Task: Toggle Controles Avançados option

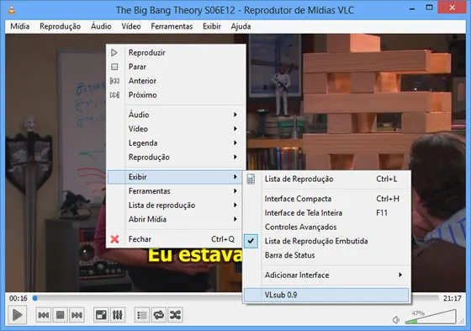Action: 326,227
